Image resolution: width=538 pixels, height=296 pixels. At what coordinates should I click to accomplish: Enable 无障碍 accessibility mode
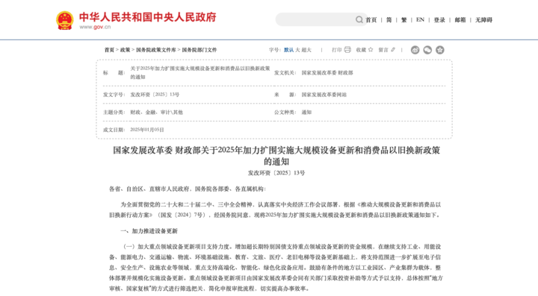coord(483,20)
